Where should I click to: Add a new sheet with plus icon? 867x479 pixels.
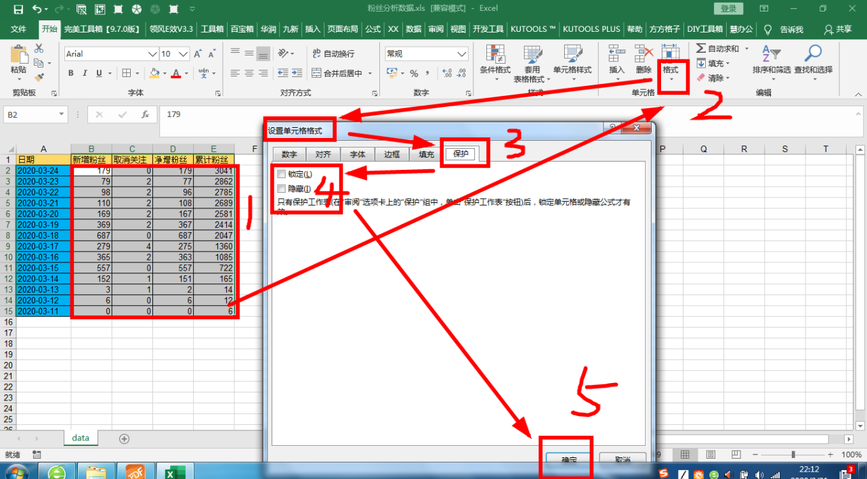124,438
